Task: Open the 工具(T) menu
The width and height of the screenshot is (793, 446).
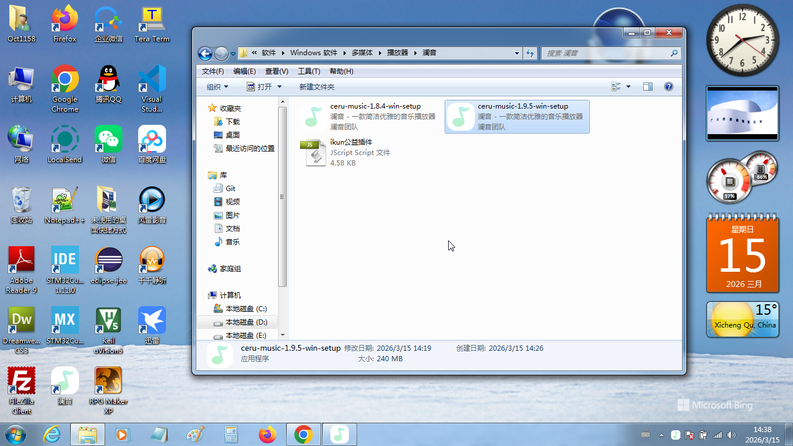Action: [308, 71]
